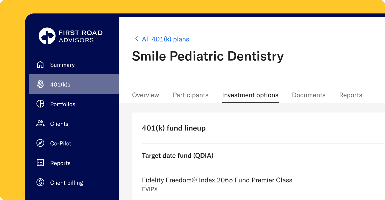Switch to the Reports tab

tap(351, 95)
